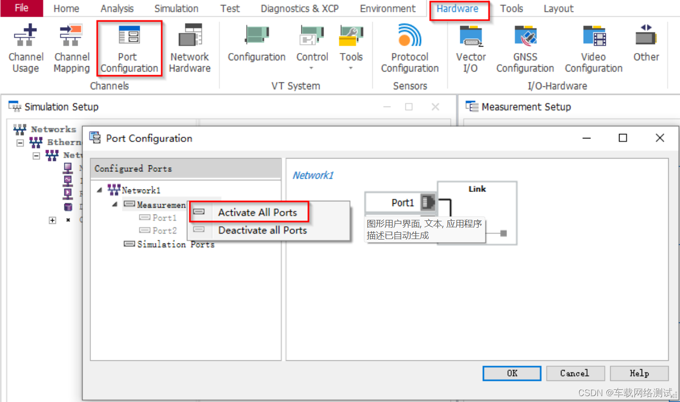
Task: Click the Port1 box in the diagram
Action: (400, 202)
